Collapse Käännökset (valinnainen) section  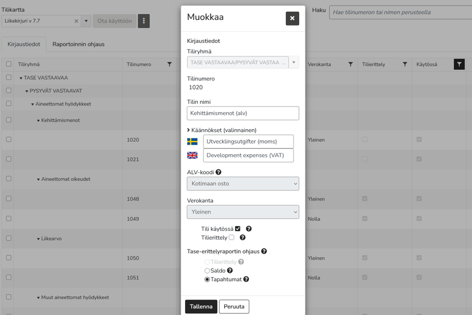222,130
